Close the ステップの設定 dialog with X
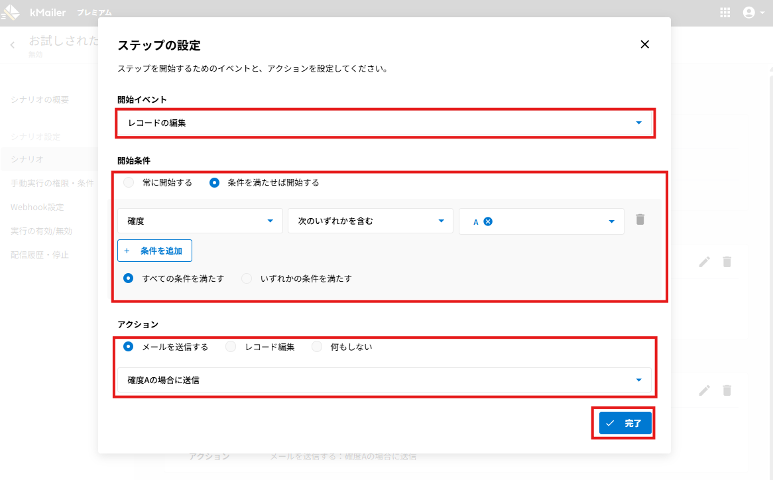Viewport: 773px width, 480px height. (644, 44)
